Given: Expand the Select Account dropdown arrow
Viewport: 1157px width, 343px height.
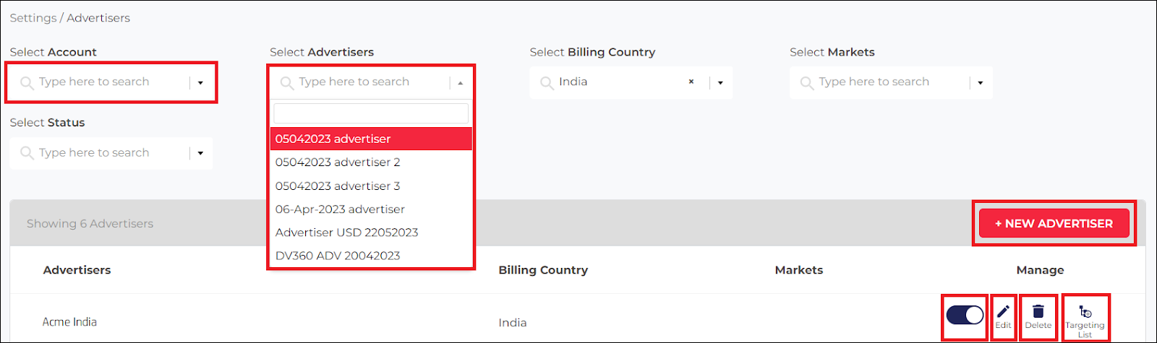Looking at the screenshot, I should (200, 83).
